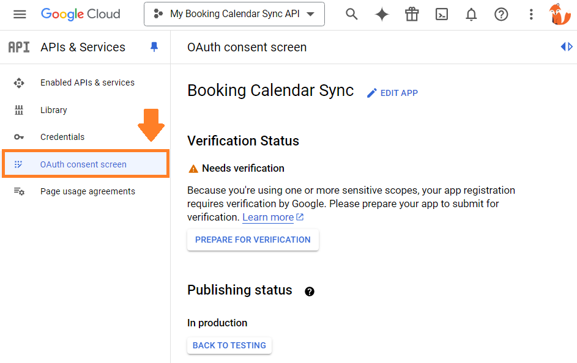Click the gift free trial icon
Viewport: 577px width, 363px height.
pyautogui.click(x=412, y=14)
